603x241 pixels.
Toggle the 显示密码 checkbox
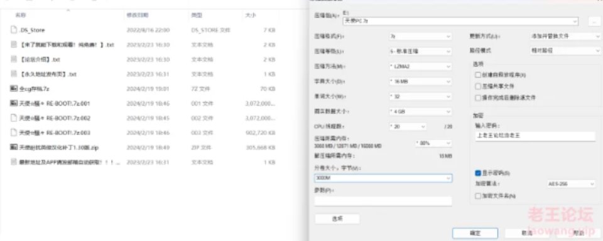(x=478, y=173)
